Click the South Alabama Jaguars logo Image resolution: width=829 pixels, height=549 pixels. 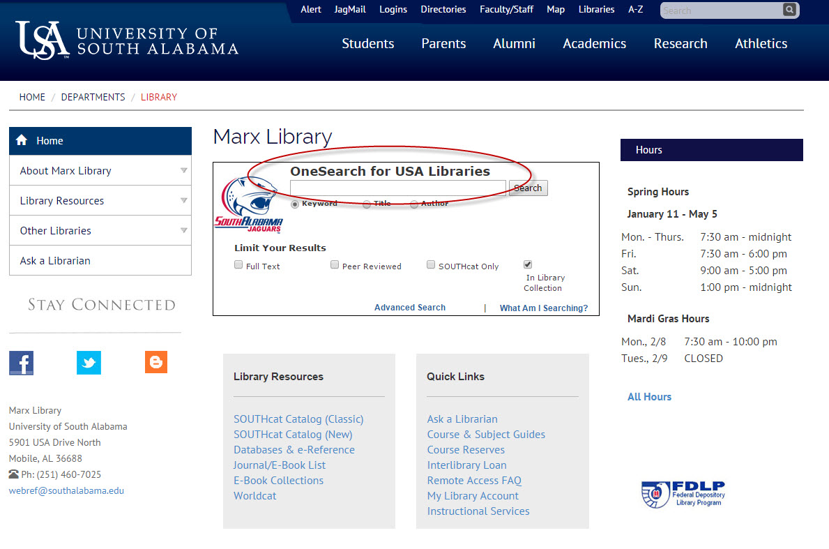tap(248, 205)
